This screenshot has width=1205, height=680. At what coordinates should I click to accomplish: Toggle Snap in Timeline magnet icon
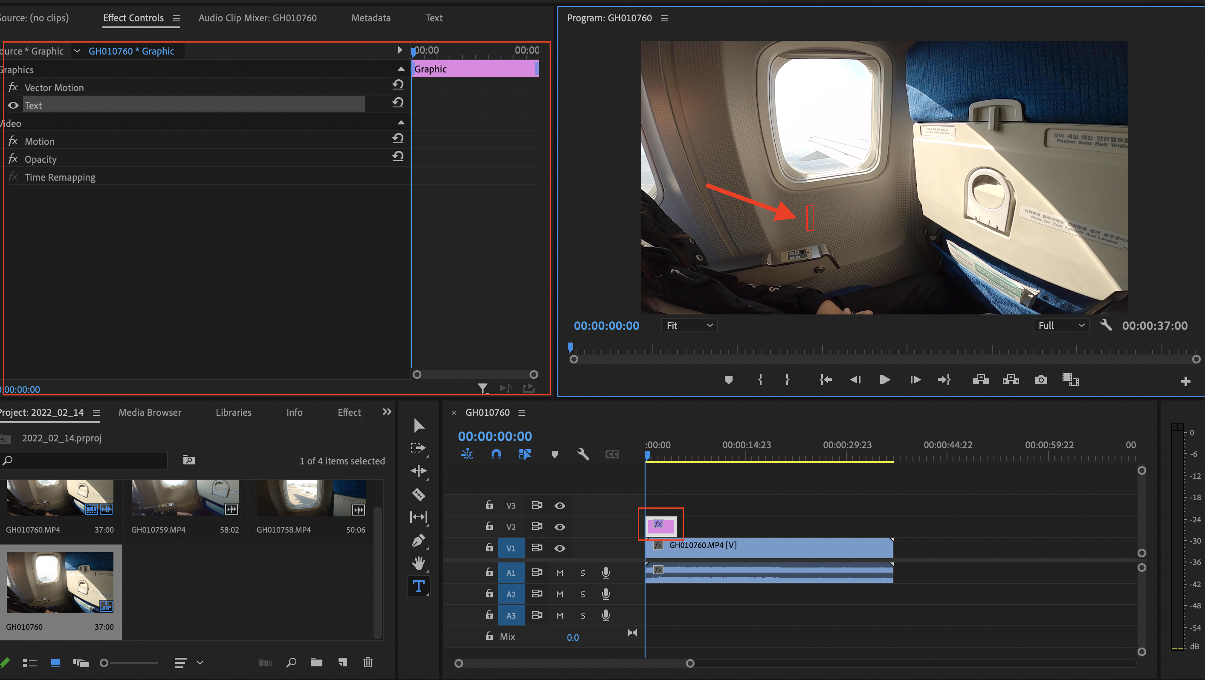tap(496, 454)
